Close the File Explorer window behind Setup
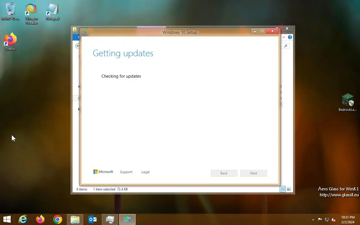This screenshot has width=360, height=225. coord(287,28)
